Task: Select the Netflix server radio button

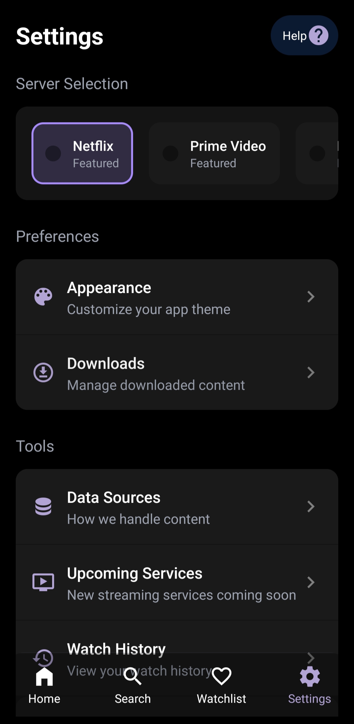Action: coord(53,153)
